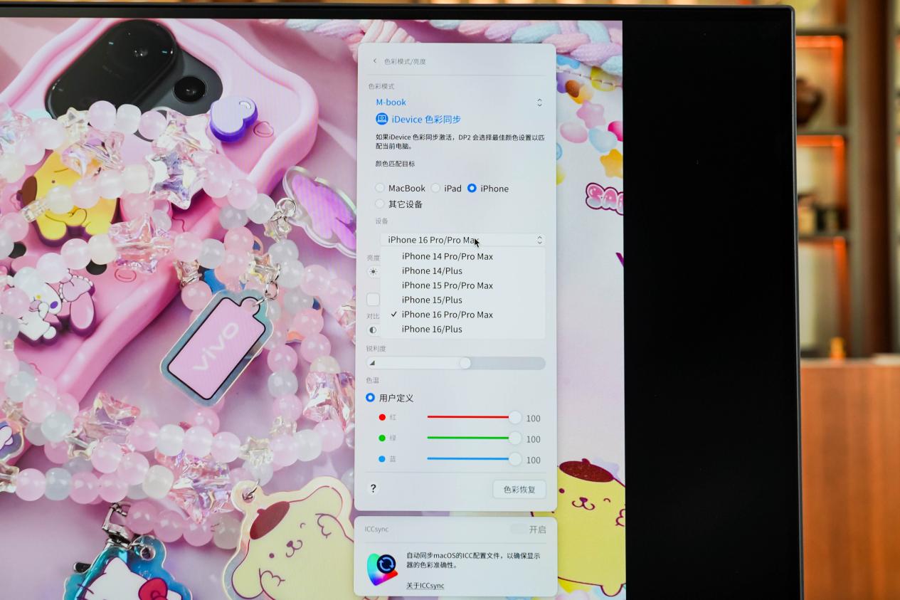The width and height of the screenshot is (900, 600).
Task: Click the green channel value 100
Action: [x=534, y=439]
